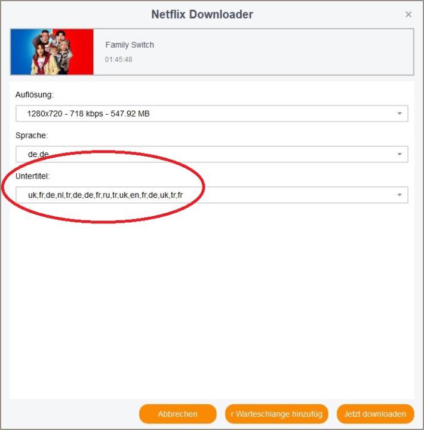This screenshot has height=430, width=424.
Task: Cancel with the Abbrechen button
Action: (178, 414)
